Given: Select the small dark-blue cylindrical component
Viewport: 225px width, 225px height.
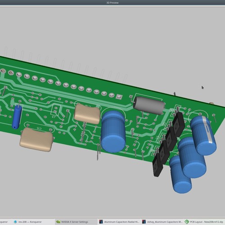Looking at the screenshot, I should click(x=17, y=117).
